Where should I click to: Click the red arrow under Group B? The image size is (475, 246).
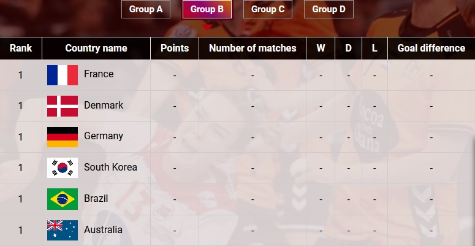[207, 28]
